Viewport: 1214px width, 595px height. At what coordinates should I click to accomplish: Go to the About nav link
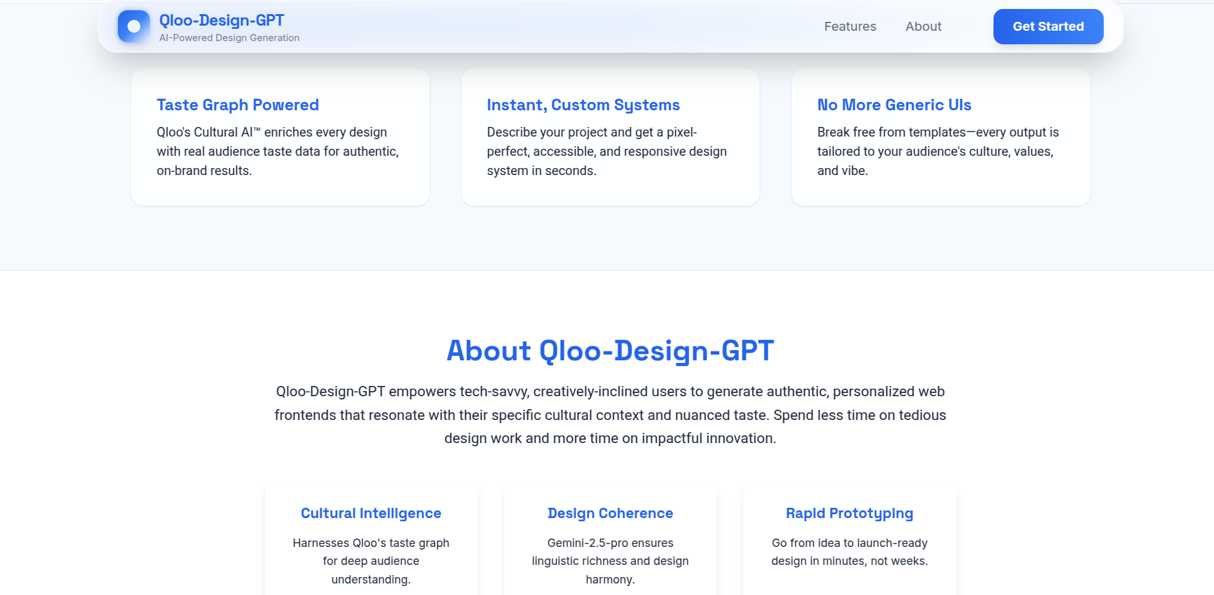coord(923,26)
